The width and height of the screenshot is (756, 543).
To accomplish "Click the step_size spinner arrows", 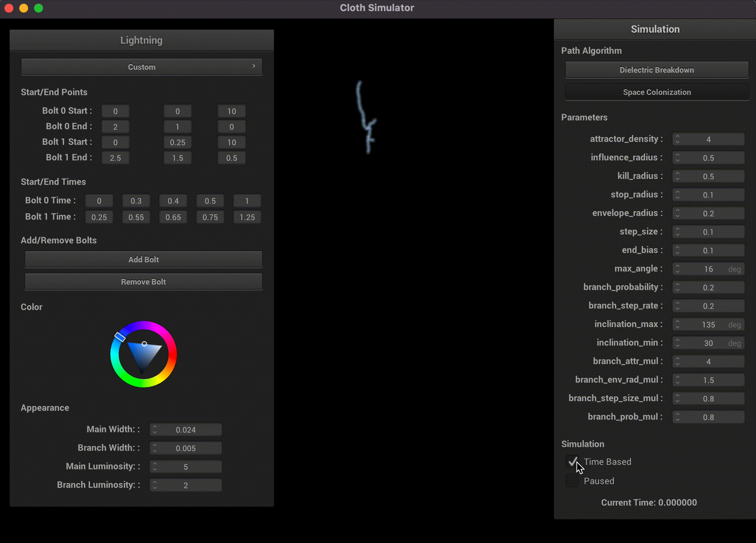I will (677, 232).
